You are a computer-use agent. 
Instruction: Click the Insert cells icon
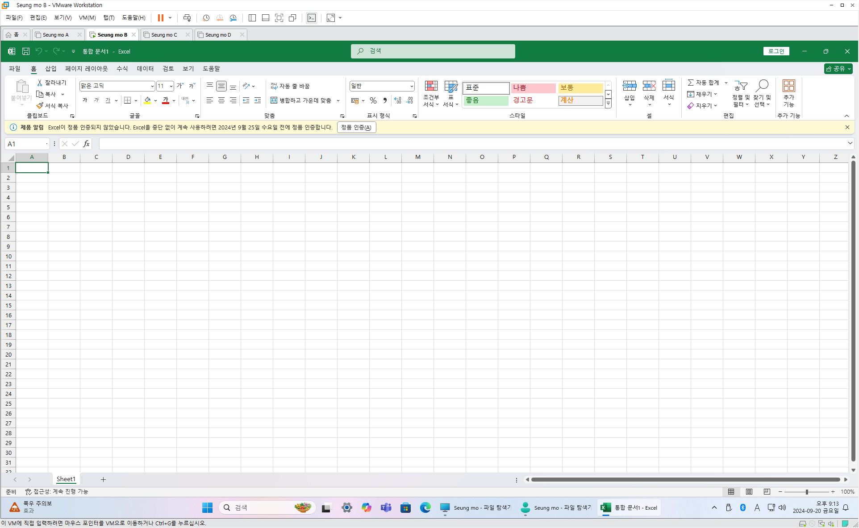click(630, 86)
